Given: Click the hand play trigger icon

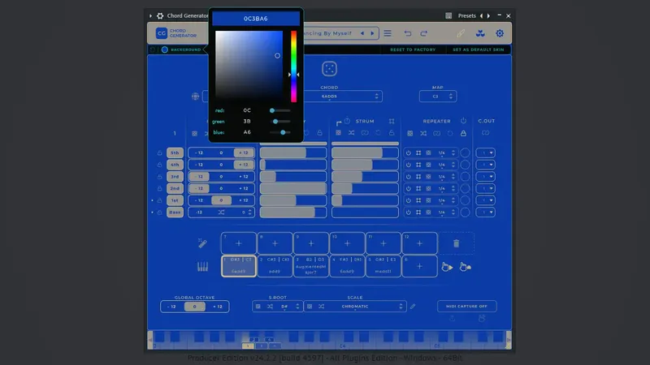Looking at the screenshot, I should [x=447, y=267].
